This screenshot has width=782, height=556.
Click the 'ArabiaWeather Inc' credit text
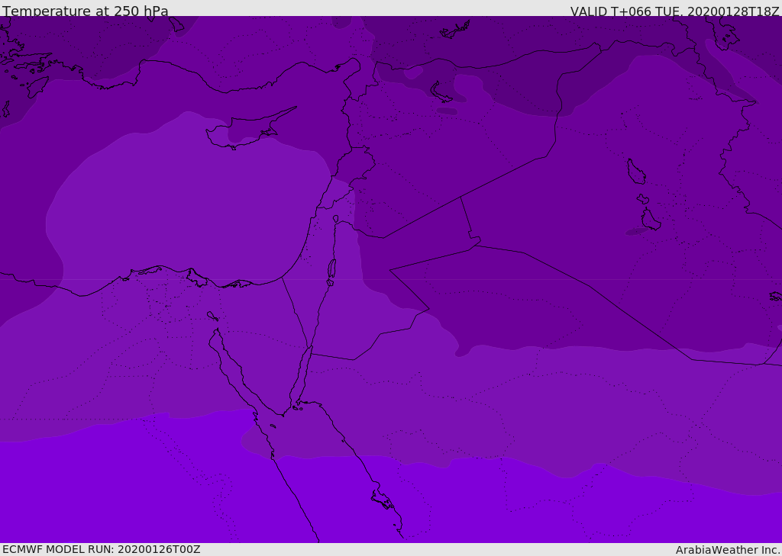[727, 550]
